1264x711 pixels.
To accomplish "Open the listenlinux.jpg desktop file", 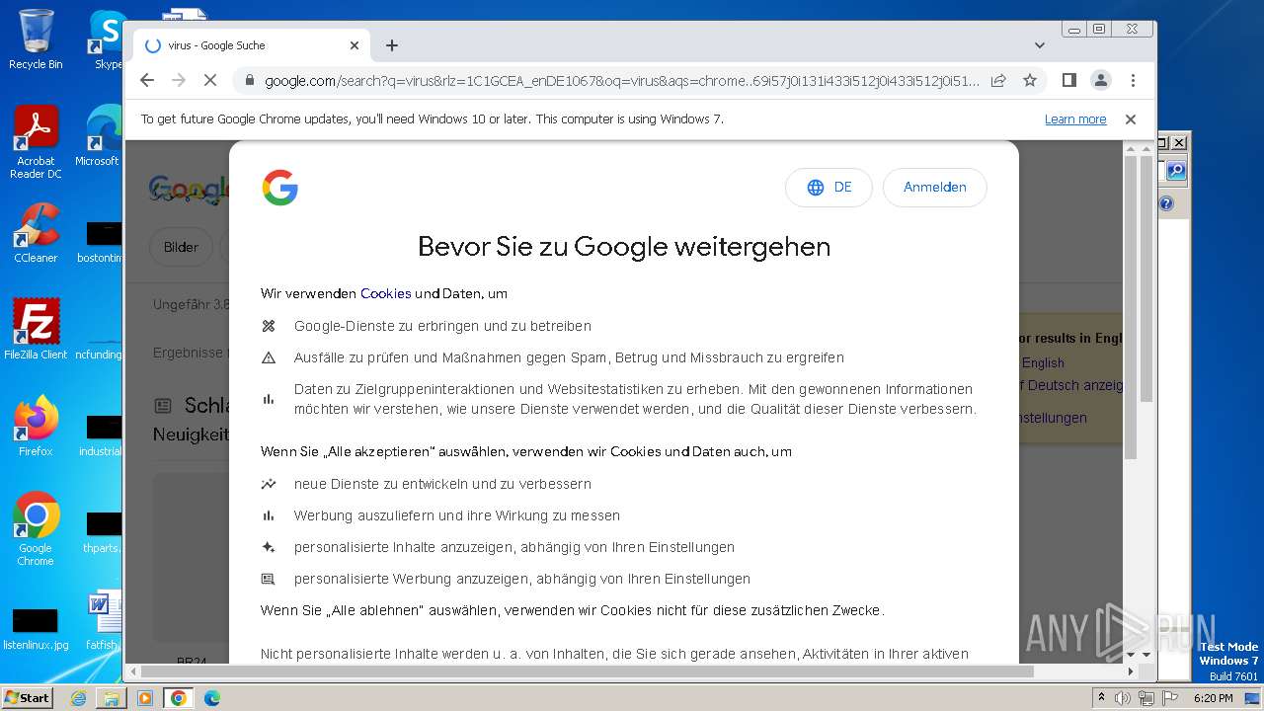I will 36,630.
